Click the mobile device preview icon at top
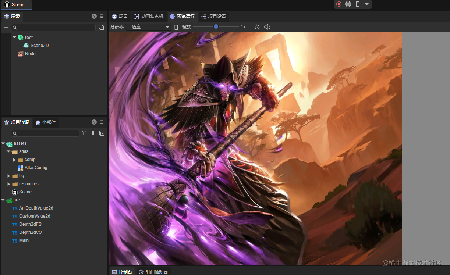The height and width of the screenshot is (275, 450). pos(357,4)
